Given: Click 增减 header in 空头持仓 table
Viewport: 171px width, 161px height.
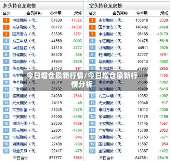Looking at the screenshot, I should pos(164,13).
